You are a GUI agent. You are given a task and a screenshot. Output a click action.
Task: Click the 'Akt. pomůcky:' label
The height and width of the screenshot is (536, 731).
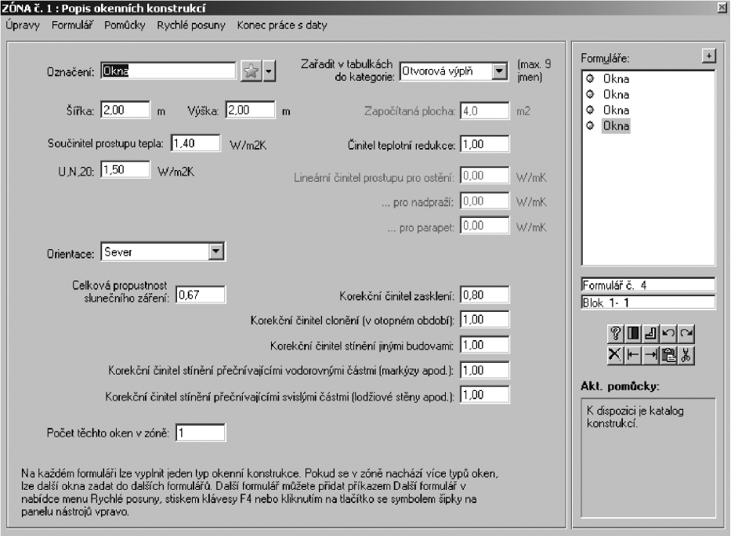620,386
